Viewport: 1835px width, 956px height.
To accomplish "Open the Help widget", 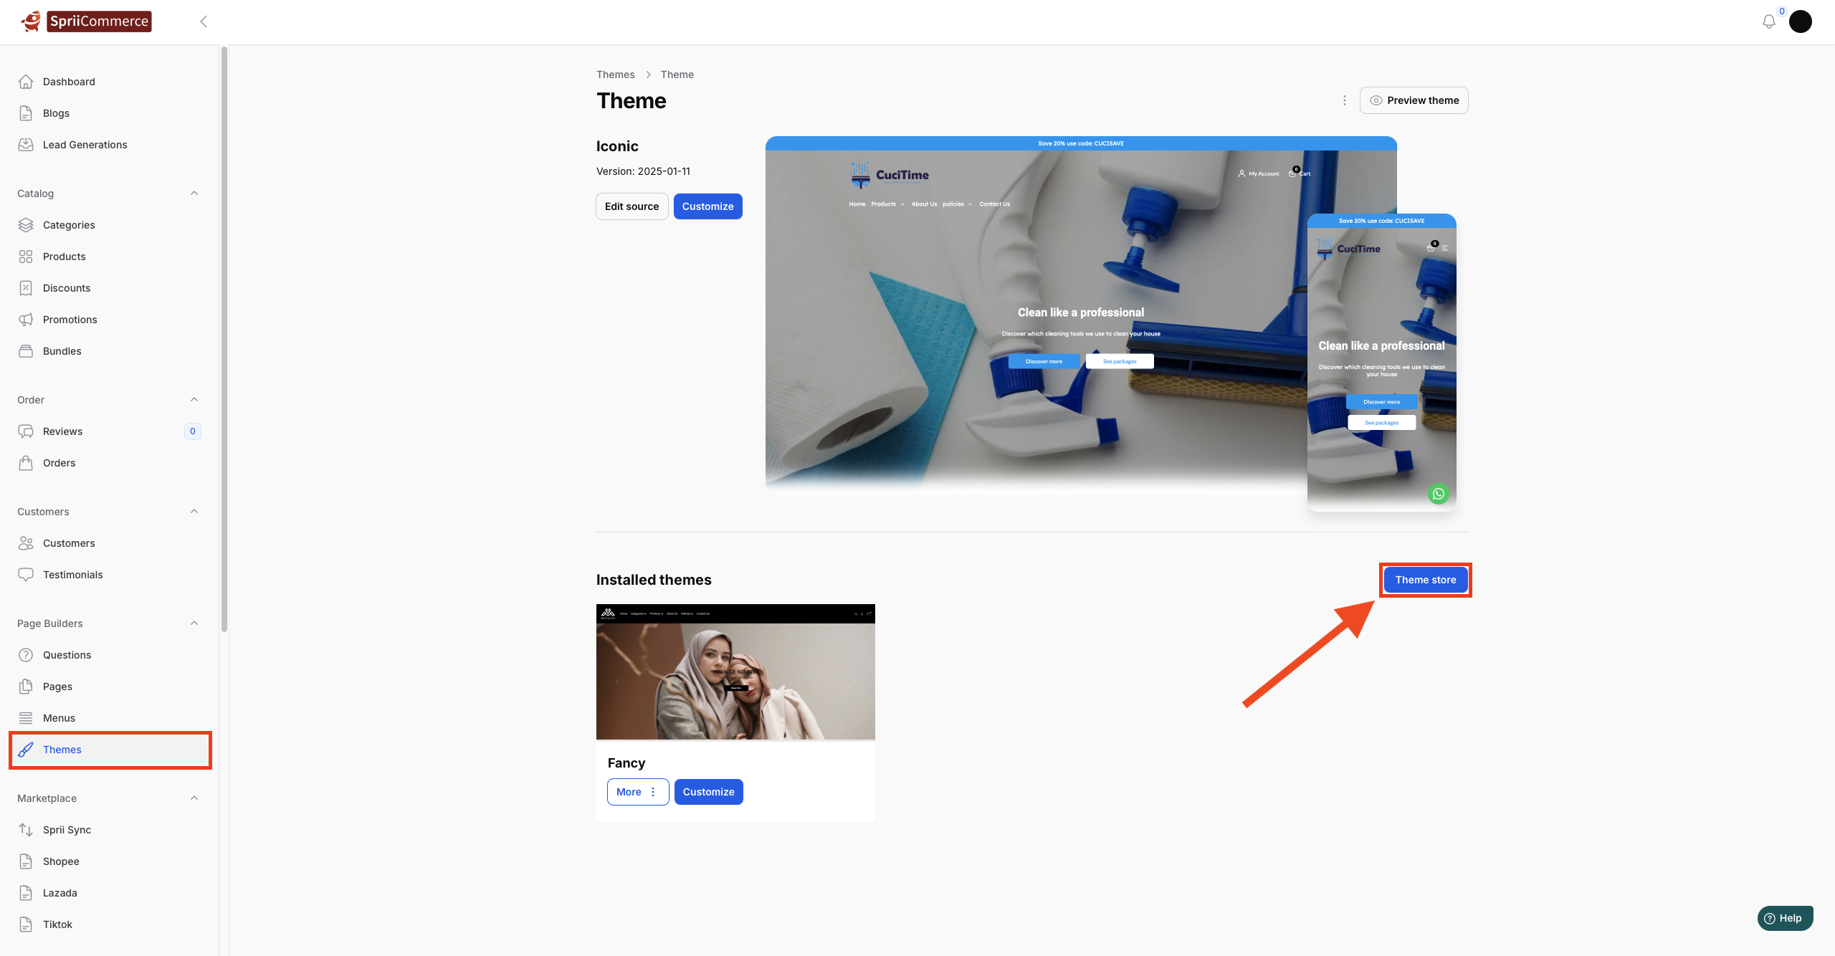I will pos(1784,918).
